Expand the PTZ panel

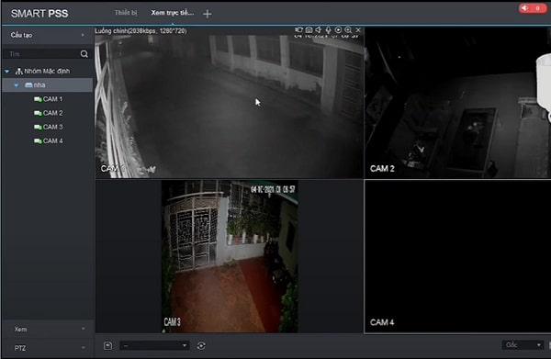pyautogui.click(x=83, y=348)
